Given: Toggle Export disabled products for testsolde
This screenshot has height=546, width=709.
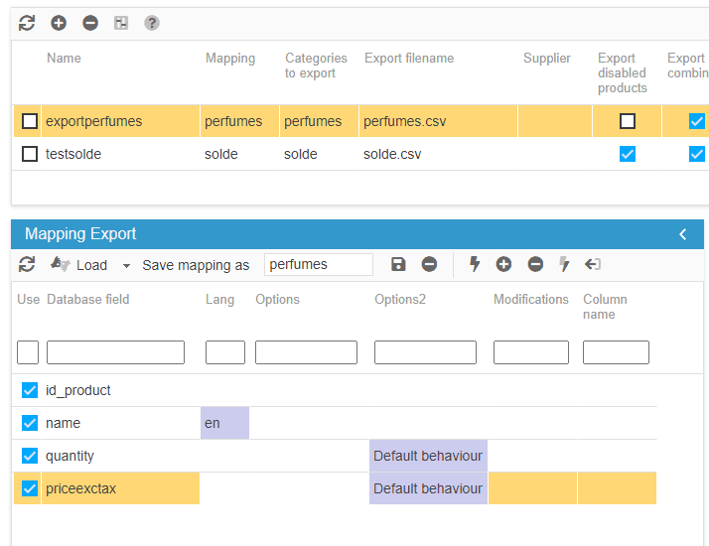Looking at the screenshot, I should [x=628, y=154].
